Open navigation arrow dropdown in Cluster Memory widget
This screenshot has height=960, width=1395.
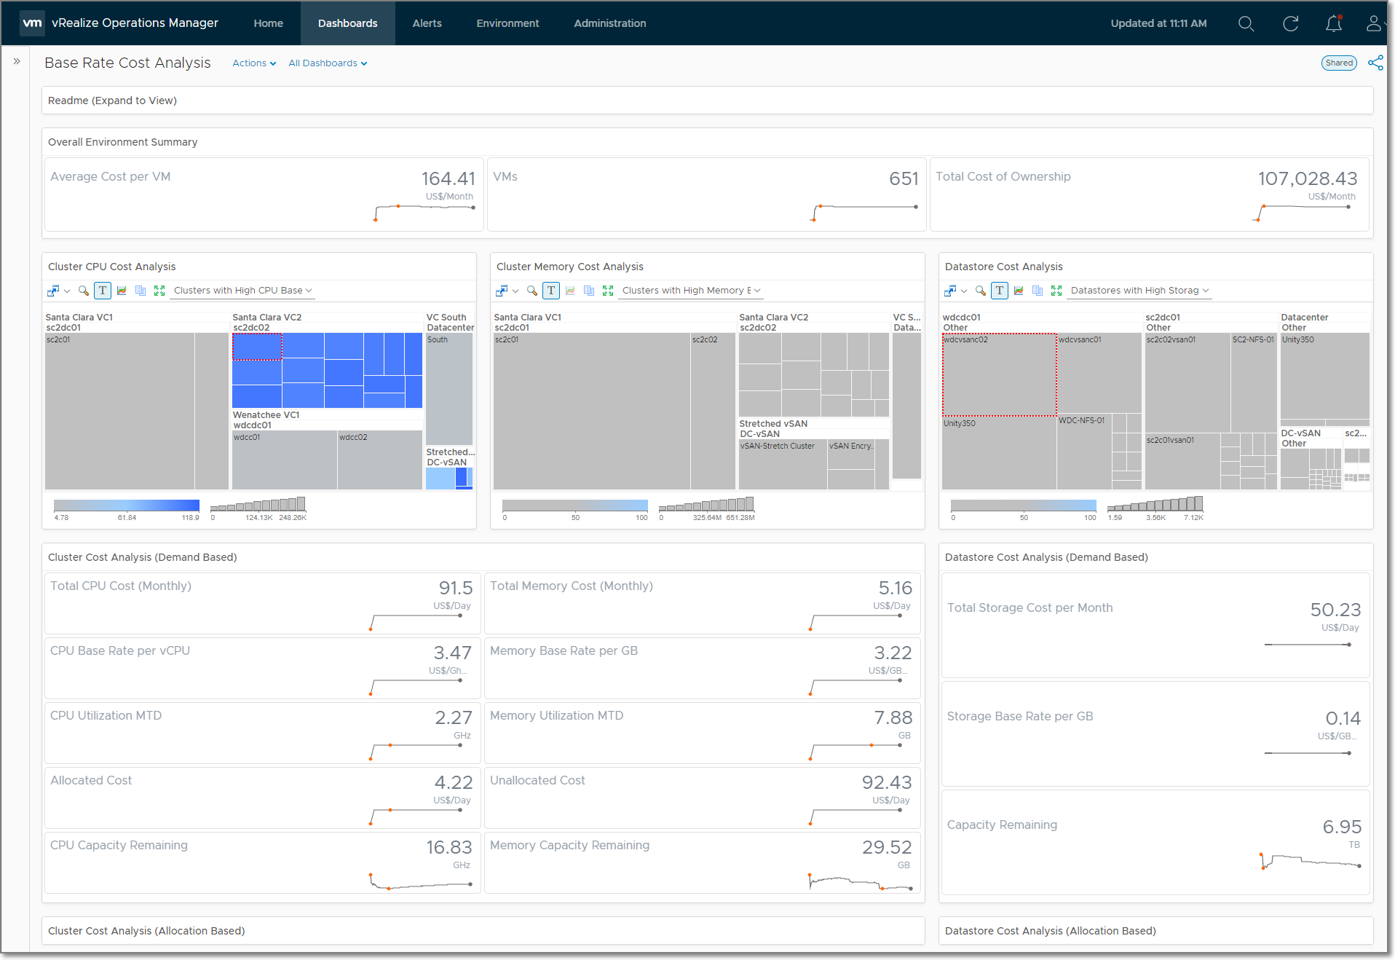[x=515, y=291]
